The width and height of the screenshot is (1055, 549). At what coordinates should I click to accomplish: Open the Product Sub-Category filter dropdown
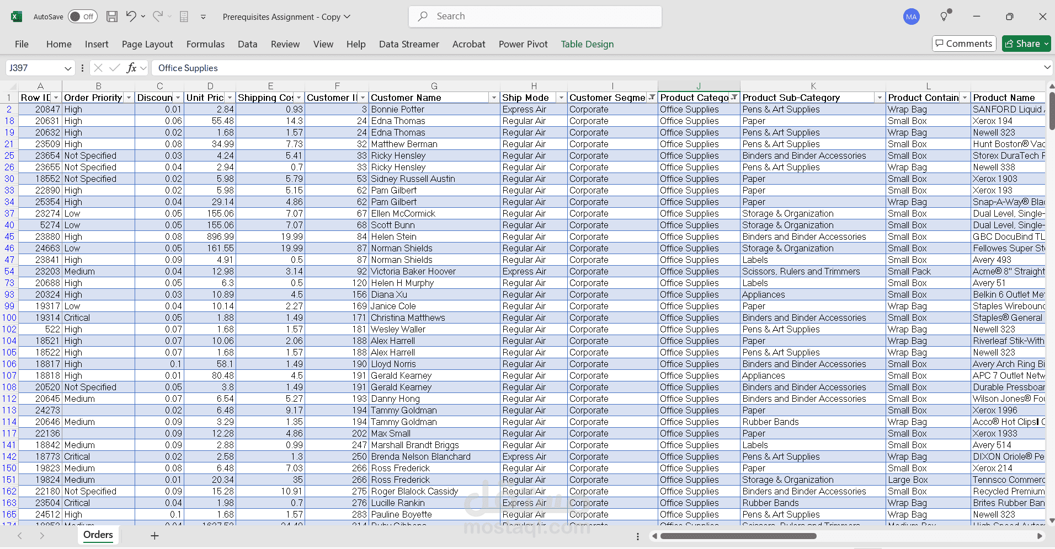880,98
